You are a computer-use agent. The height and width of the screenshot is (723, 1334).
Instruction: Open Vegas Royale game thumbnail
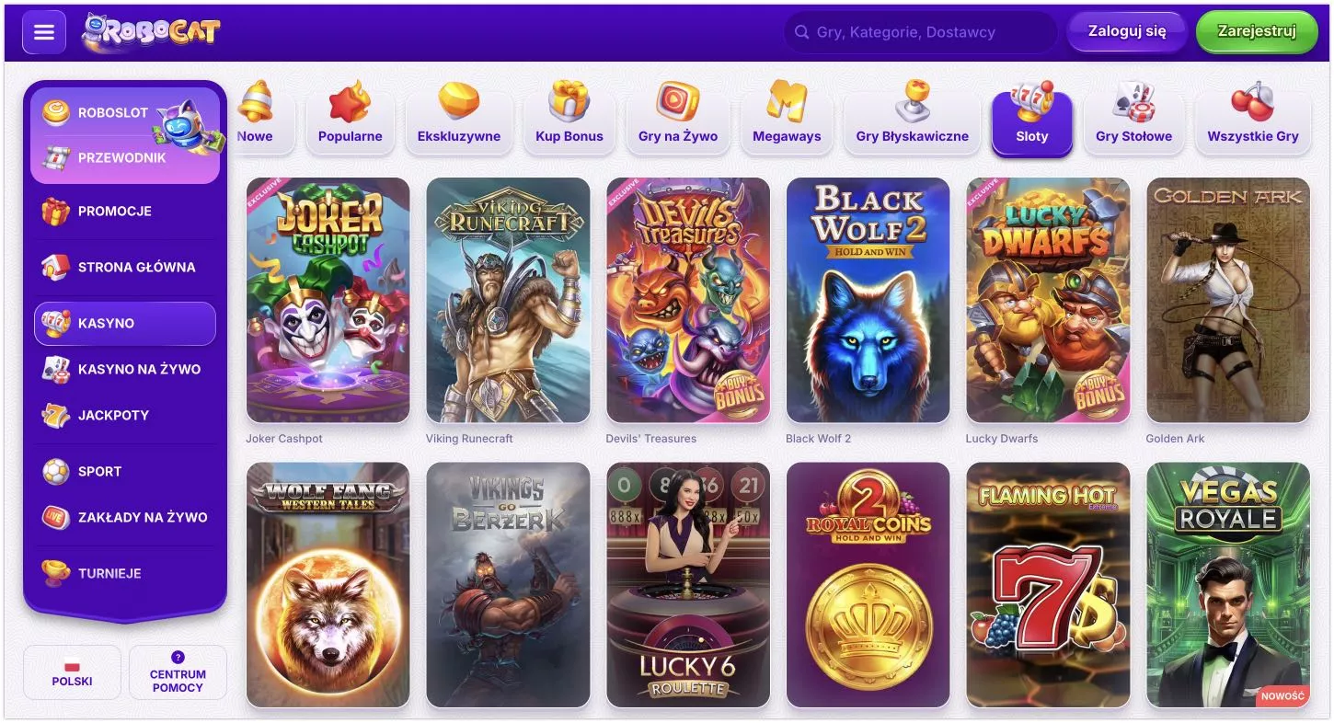click(x=1227, y=585)
